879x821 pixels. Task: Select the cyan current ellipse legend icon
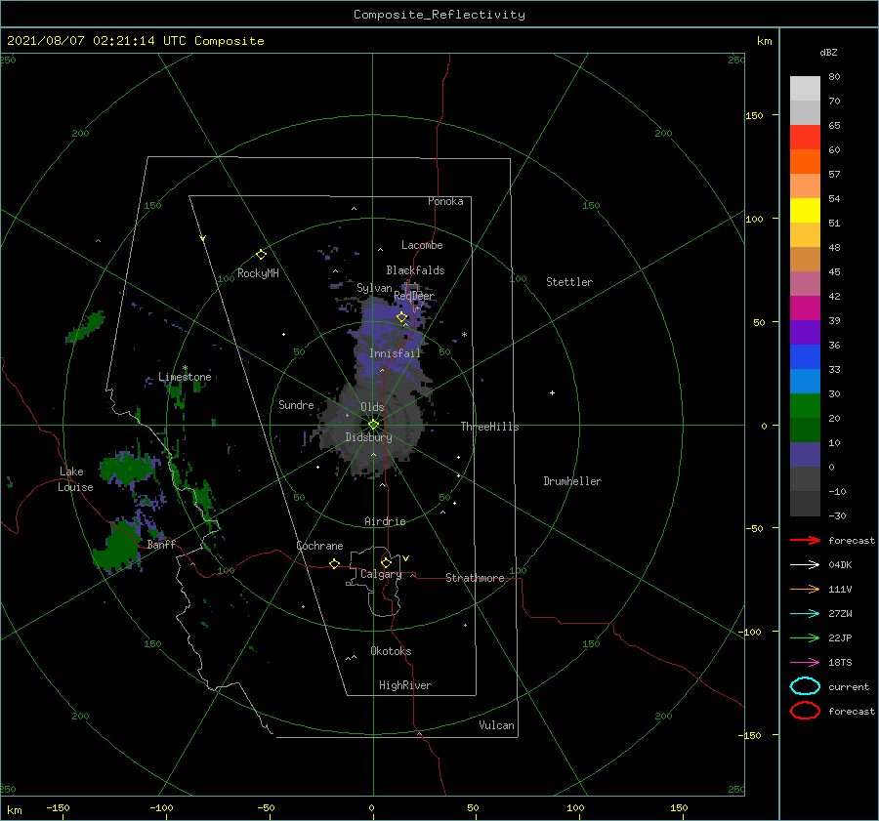805,686
